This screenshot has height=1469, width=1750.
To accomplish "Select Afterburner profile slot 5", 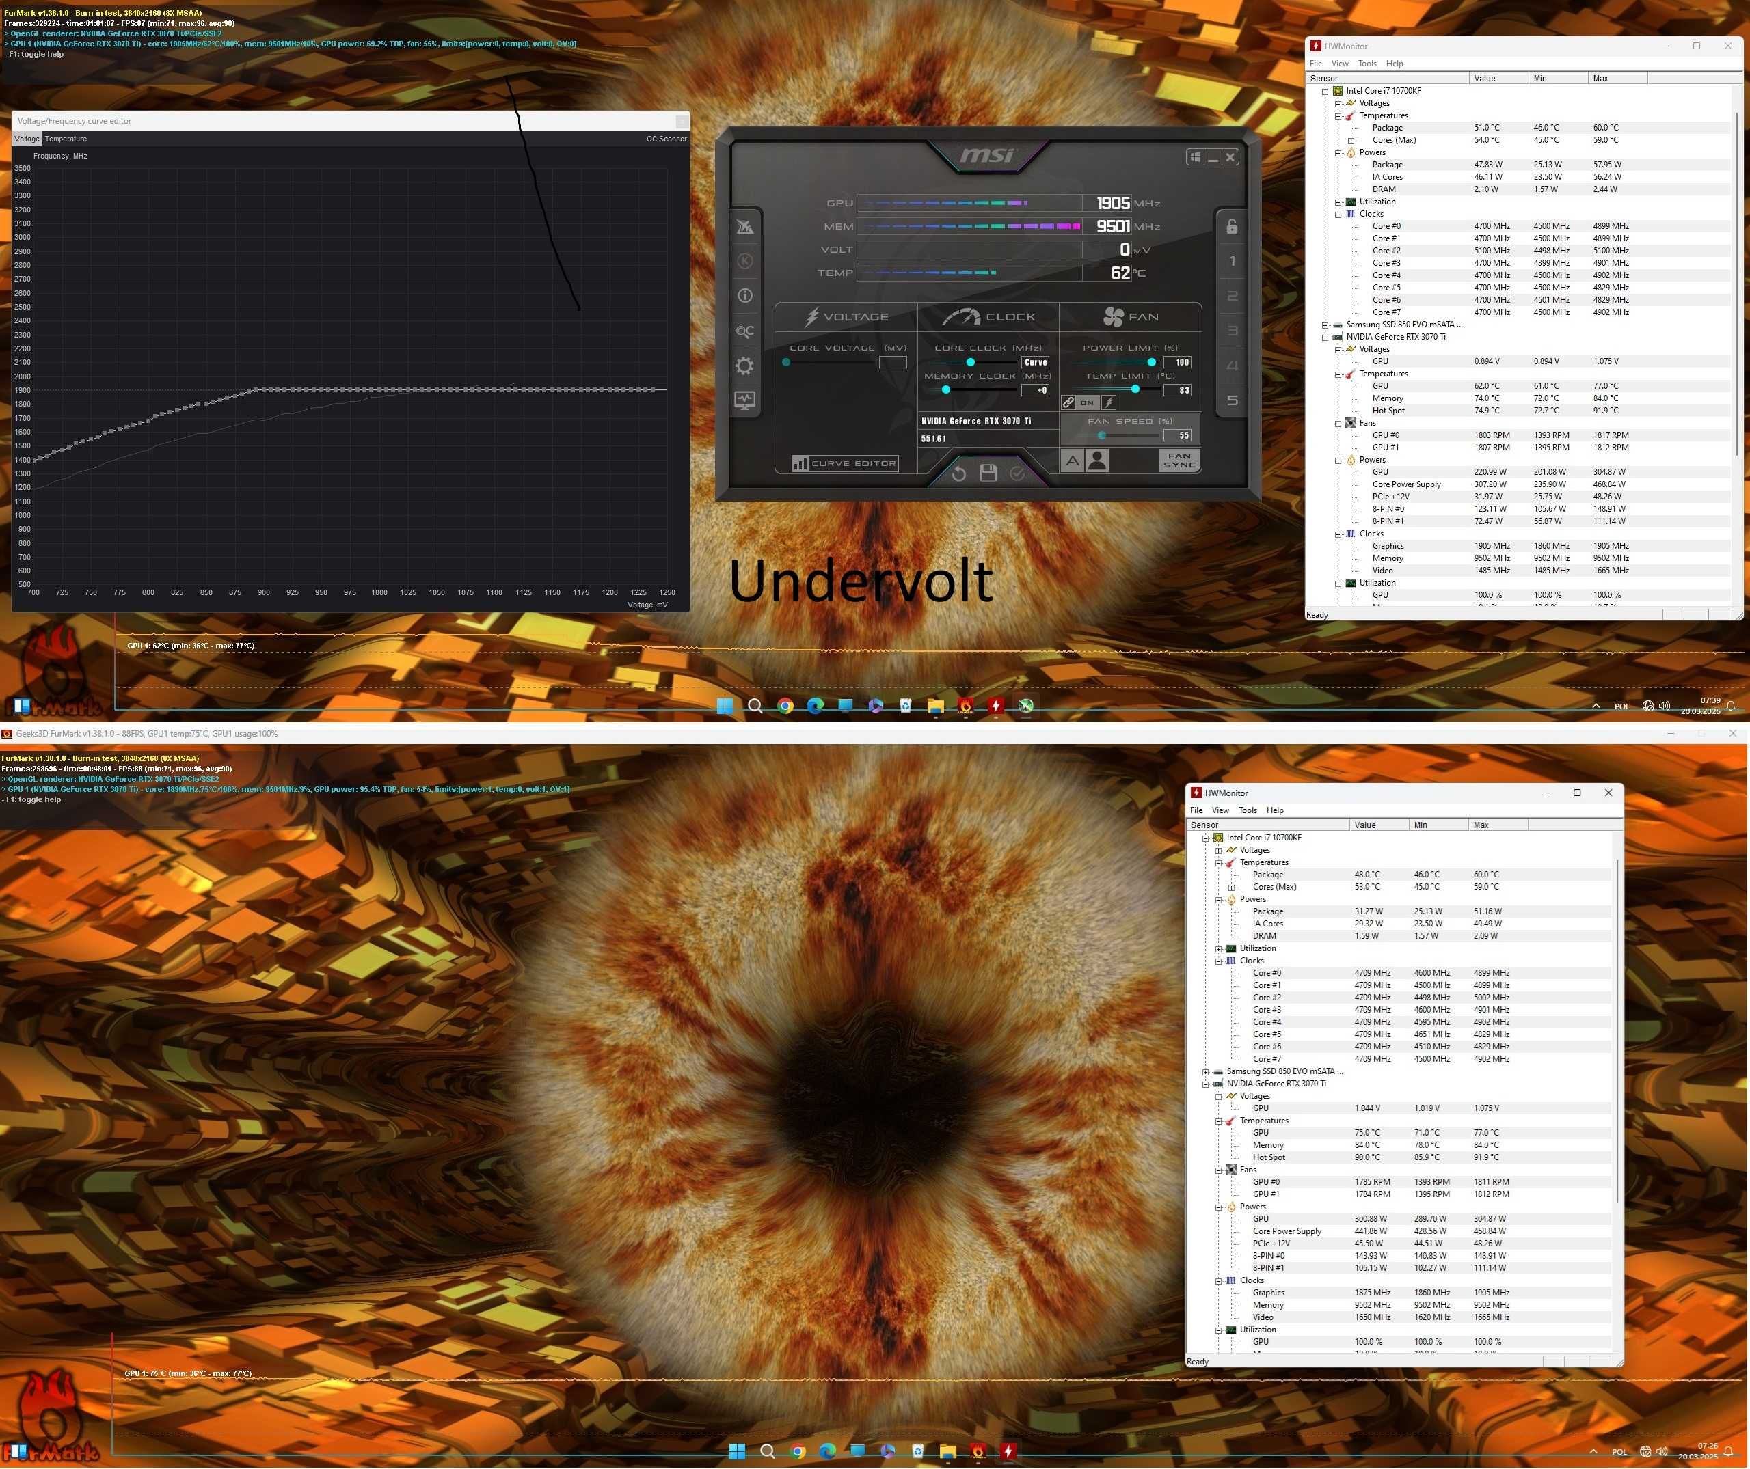I will (x=1233, y=400).
